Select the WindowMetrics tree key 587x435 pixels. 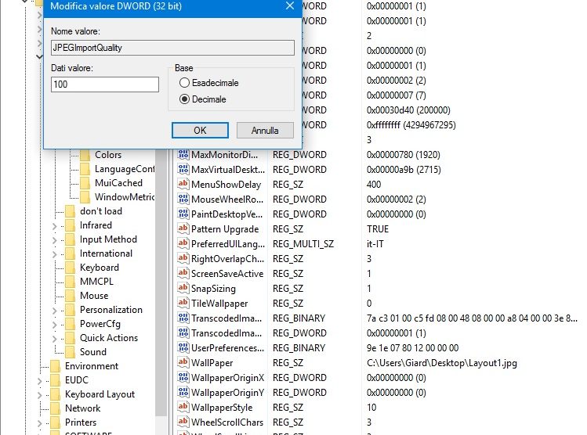(125, 197)
